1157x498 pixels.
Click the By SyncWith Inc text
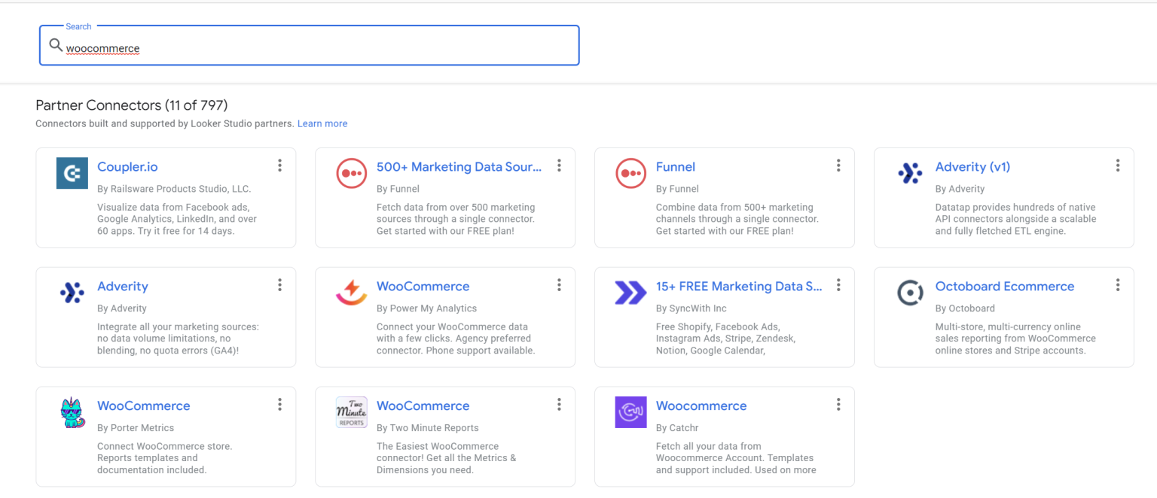coord(691,308)
